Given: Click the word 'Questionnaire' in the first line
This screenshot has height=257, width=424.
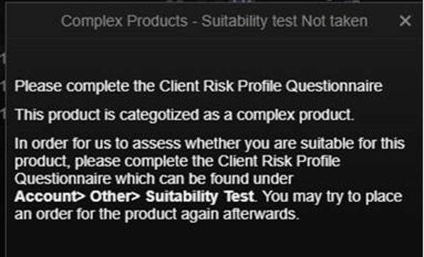Looking at the screenshot, I should pos(334,86).
